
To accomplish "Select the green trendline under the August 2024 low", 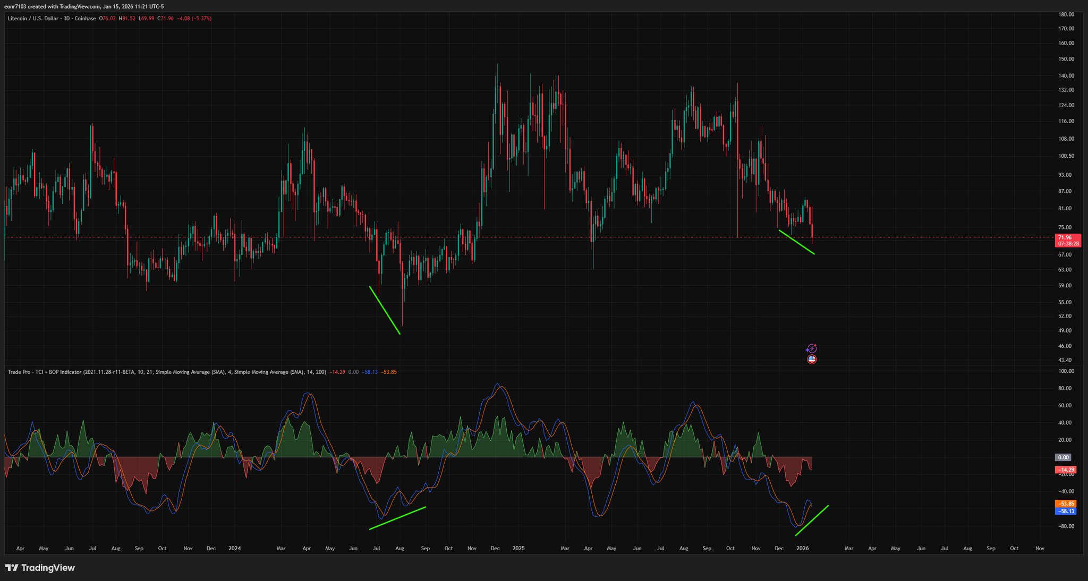I will pos(385,311).
